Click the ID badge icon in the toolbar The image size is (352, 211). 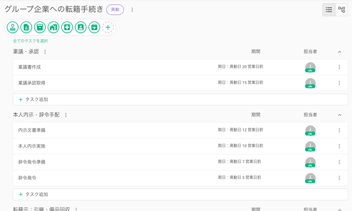tap(81, 27)
